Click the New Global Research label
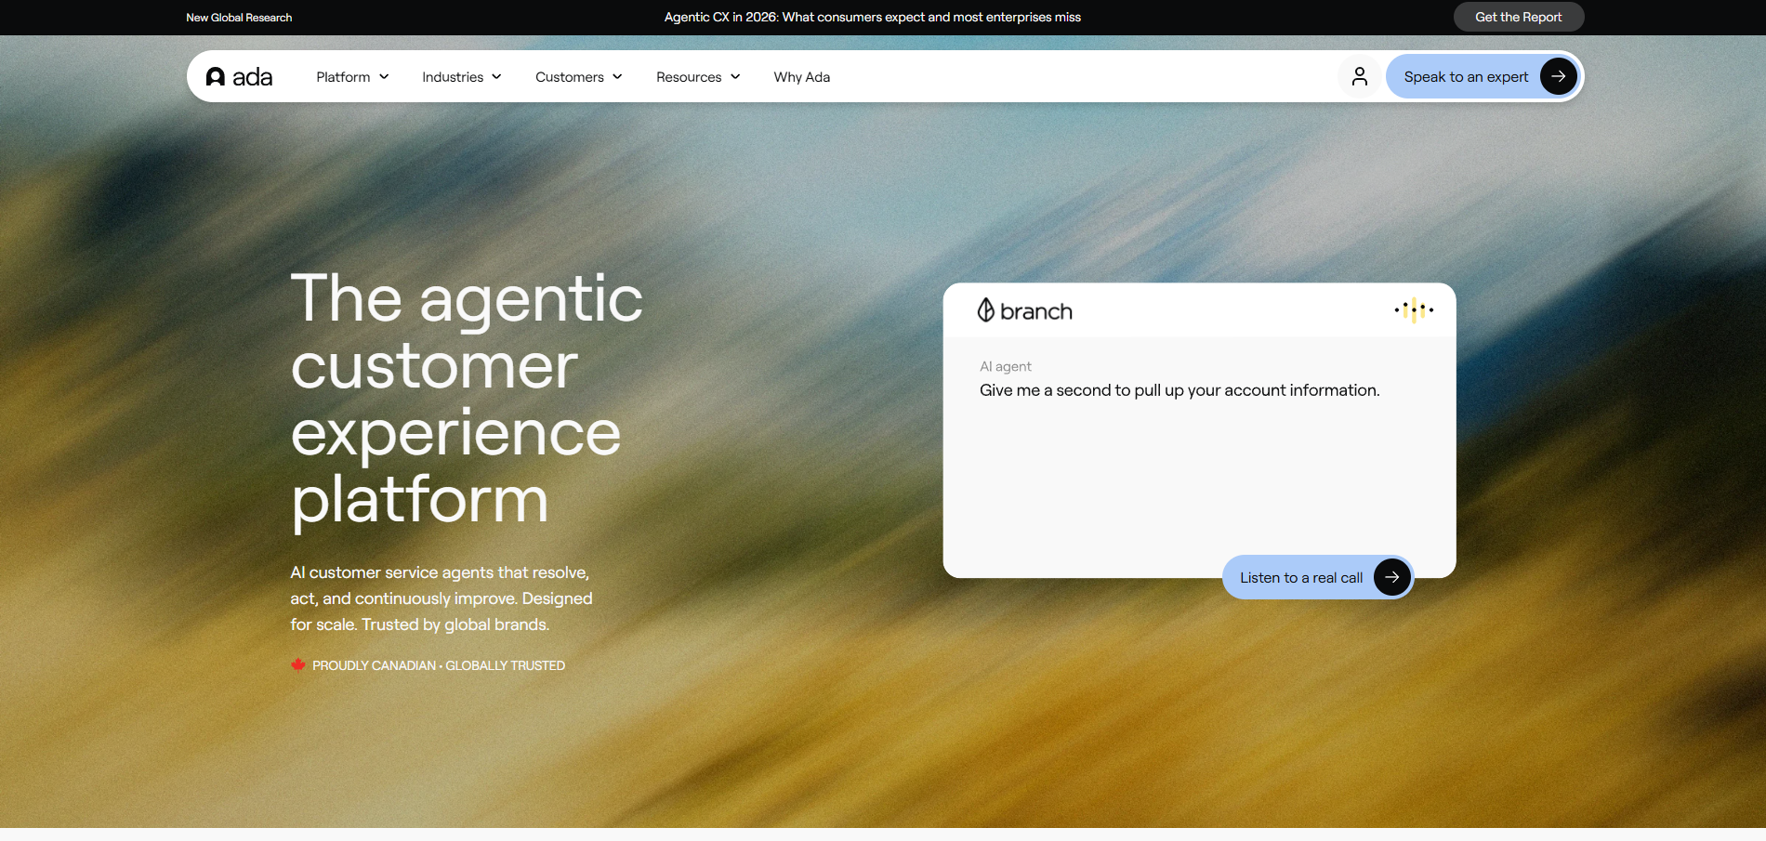The width and height of the screenshot is (1766, 841). coord(239,18)
